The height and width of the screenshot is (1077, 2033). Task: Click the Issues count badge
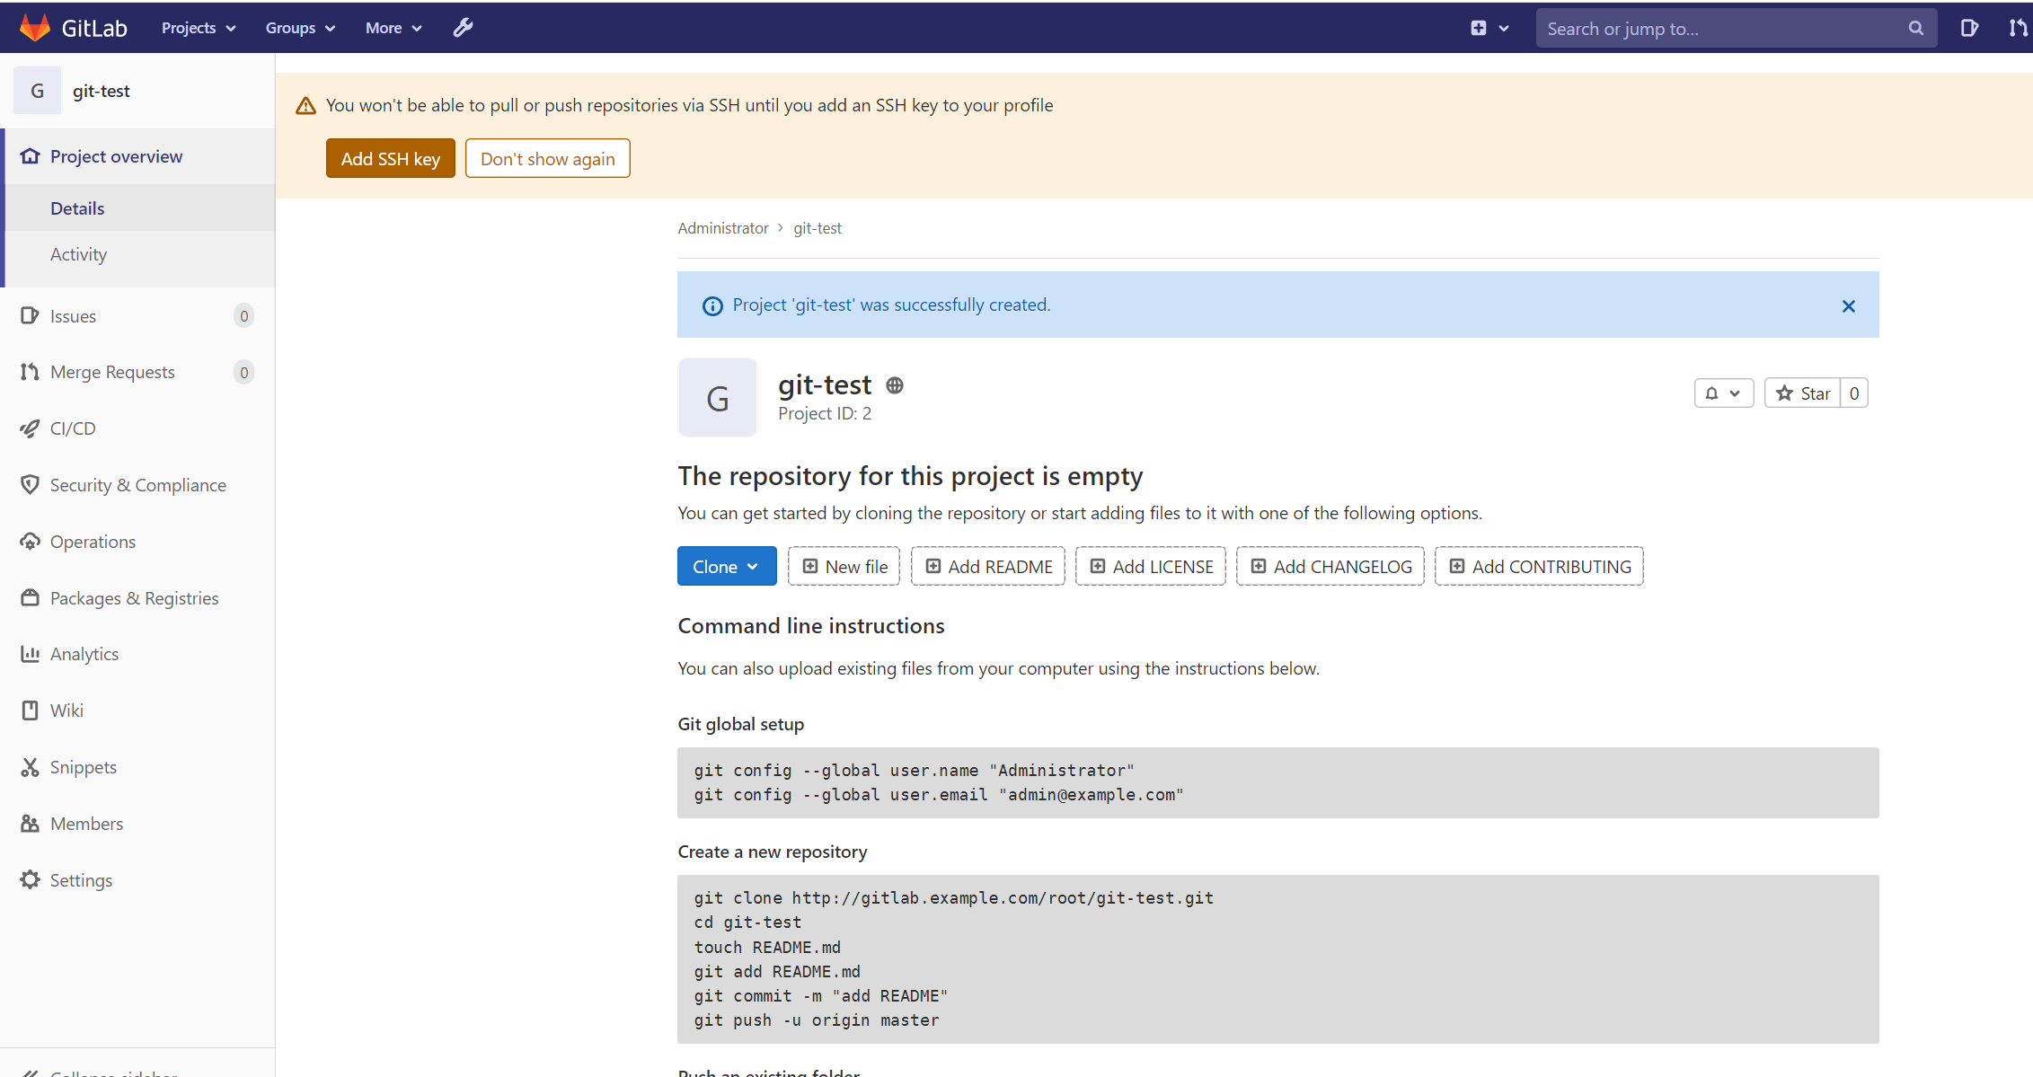pos(243,316)
